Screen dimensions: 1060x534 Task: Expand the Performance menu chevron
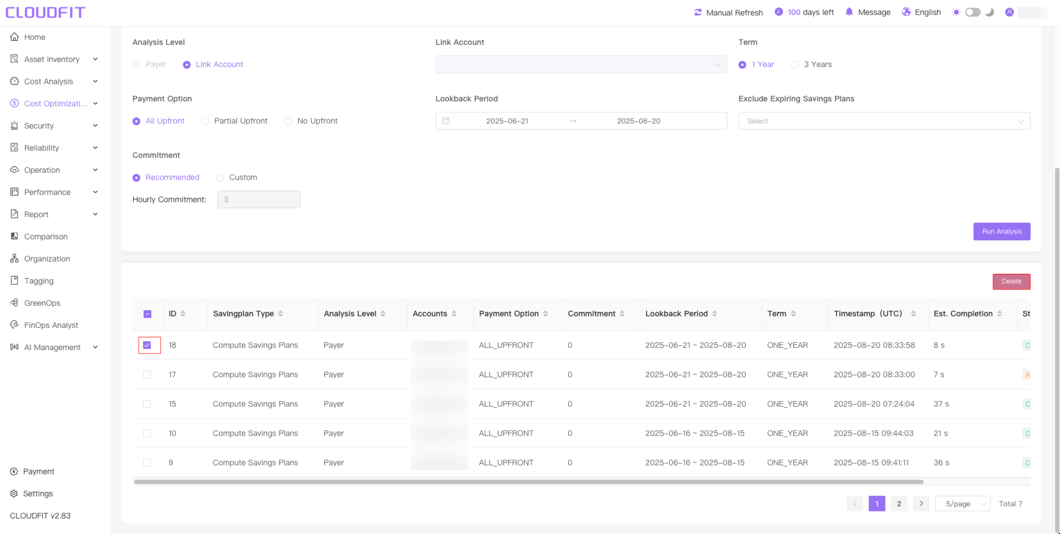tap(95, 192)
